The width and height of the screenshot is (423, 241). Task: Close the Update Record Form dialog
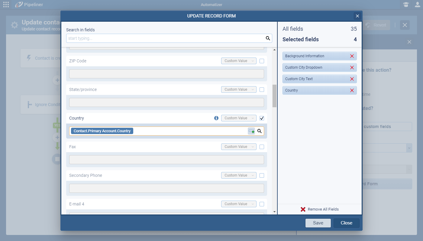pos(357,16)
